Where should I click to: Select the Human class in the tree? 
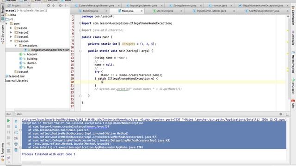[x=31, y=63]
